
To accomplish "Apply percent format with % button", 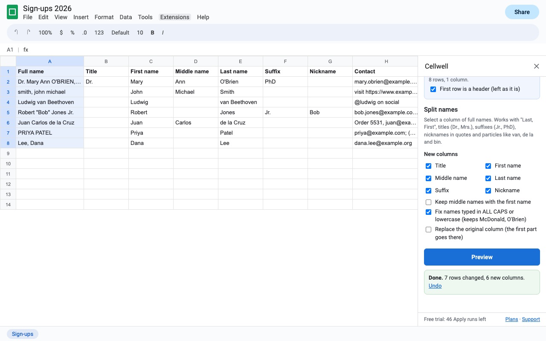I will (73, 32).
